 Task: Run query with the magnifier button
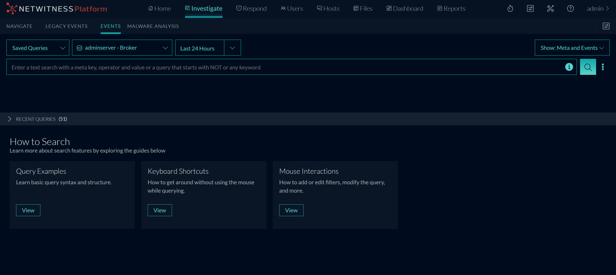588,67
